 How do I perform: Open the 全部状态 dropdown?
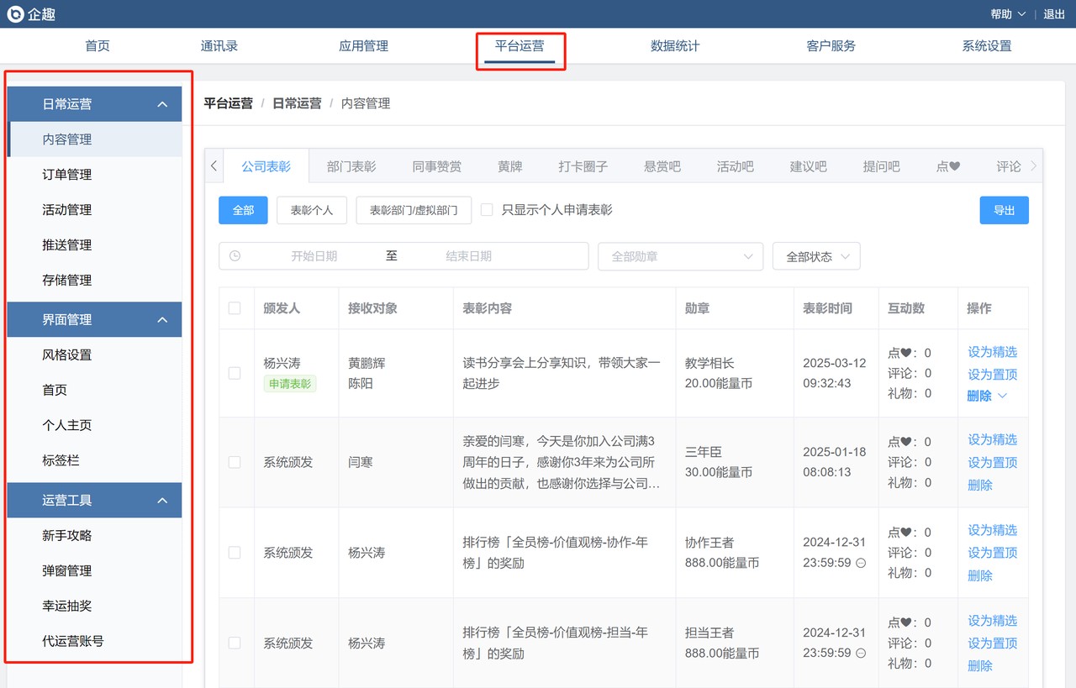[x=815, y=256]
